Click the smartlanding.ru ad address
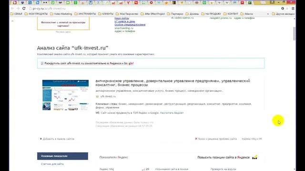This screenshot has width=305, height=171. click(x=124, y=28)
